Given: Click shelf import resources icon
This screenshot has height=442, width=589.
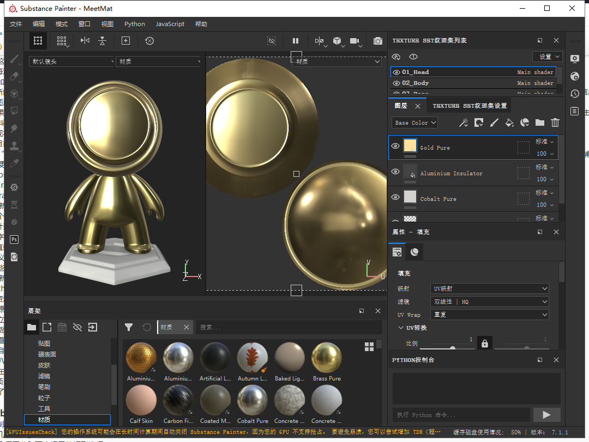Looking at the screenshot, I should coord(92,327).
